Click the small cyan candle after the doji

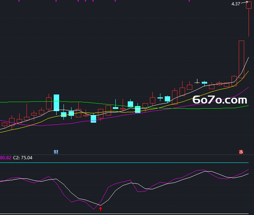(x=204, y=83)
